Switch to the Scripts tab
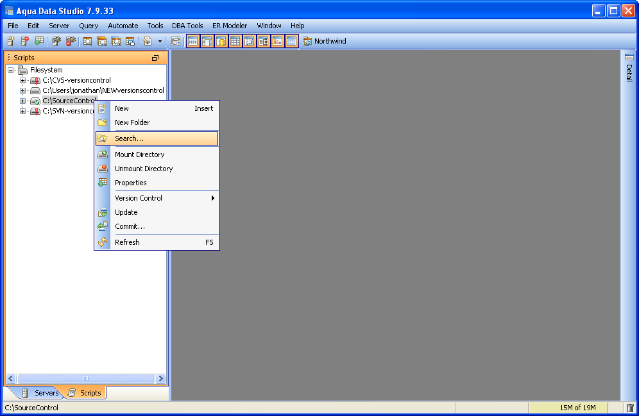 [x=85, y=393]
